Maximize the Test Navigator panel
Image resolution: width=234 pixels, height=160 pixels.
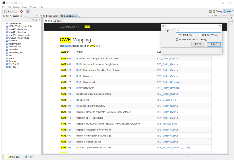[x=40, y=15]
